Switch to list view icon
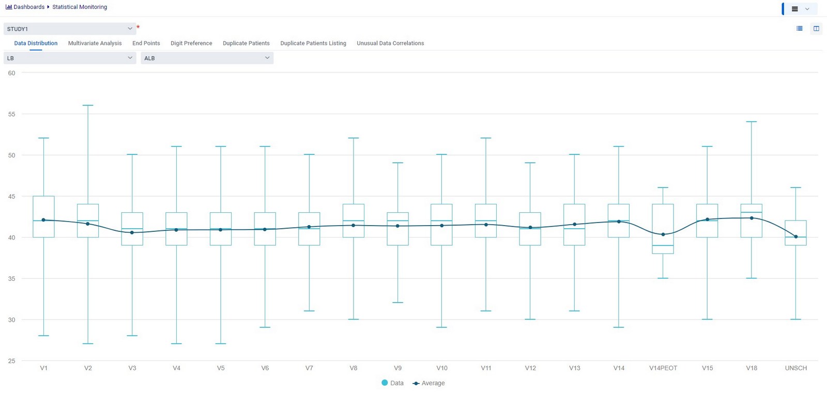 [x=800, y=29]
